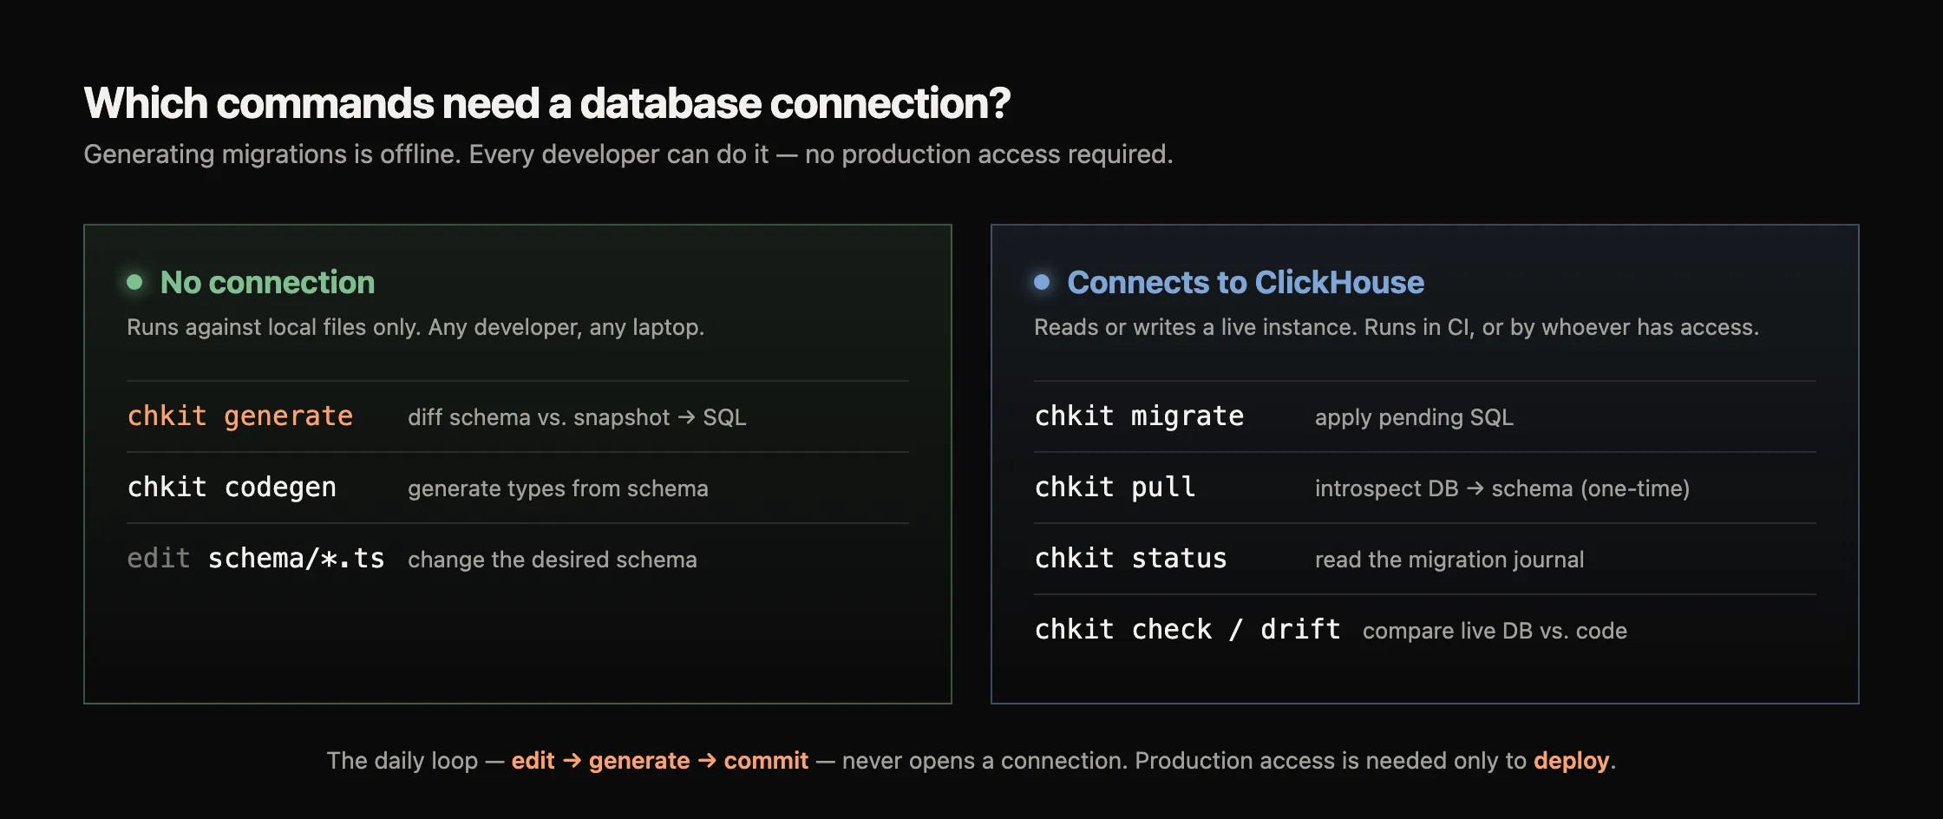Click 'diff schema vs. snapshot → SQL' description
The image size is (1943, 819).
click(577, 417)
